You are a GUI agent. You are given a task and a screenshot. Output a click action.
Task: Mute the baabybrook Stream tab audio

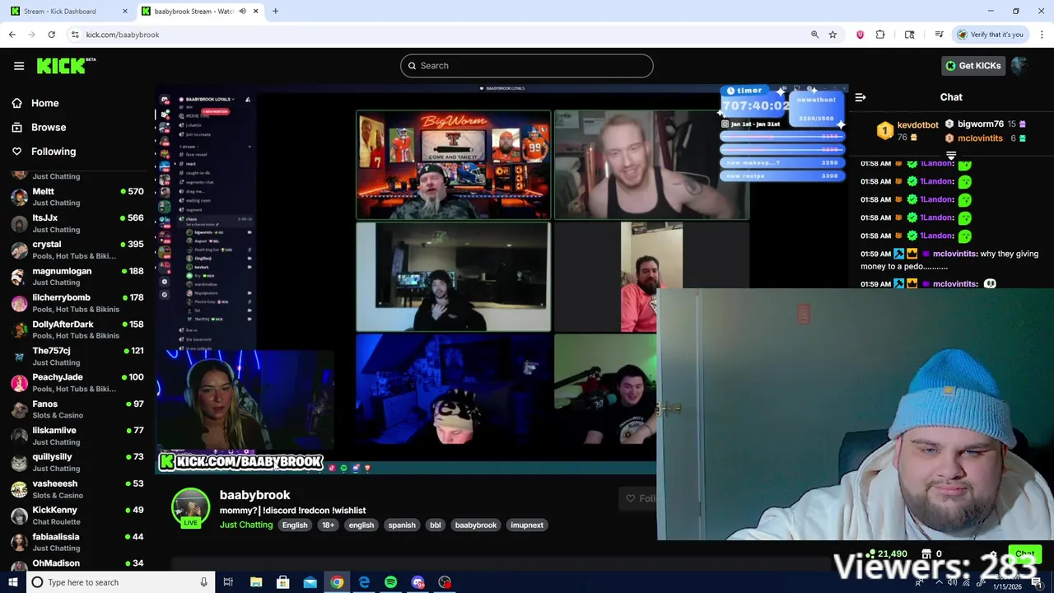click(242, 12)
